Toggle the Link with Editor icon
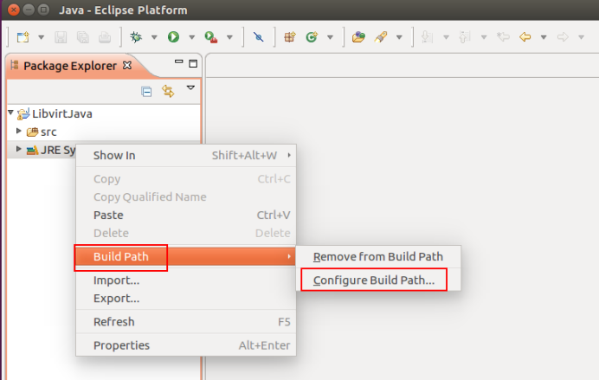 168,91
